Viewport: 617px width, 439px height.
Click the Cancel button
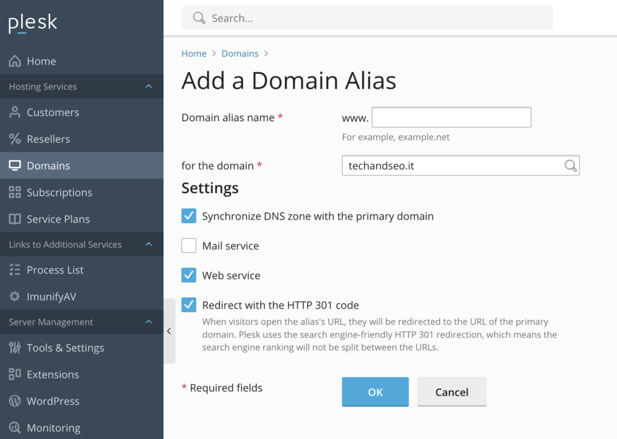(452, 392)
